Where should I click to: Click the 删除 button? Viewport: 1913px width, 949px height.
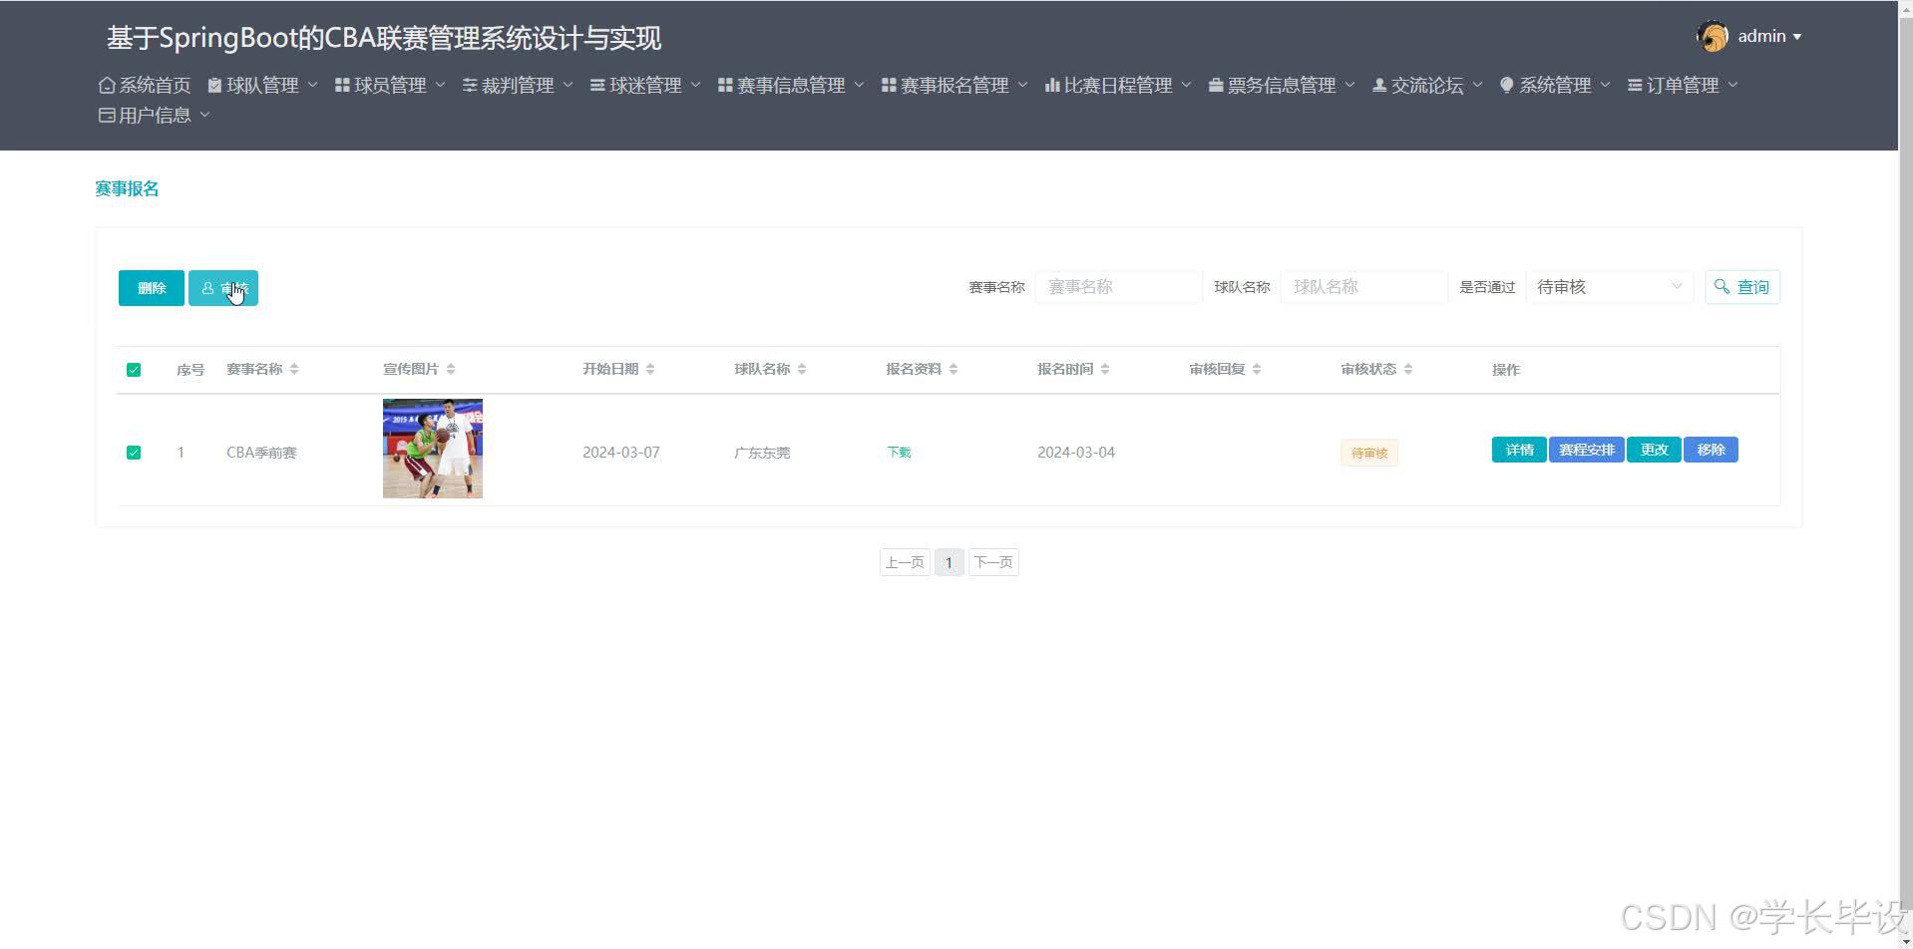coord(152,288)
